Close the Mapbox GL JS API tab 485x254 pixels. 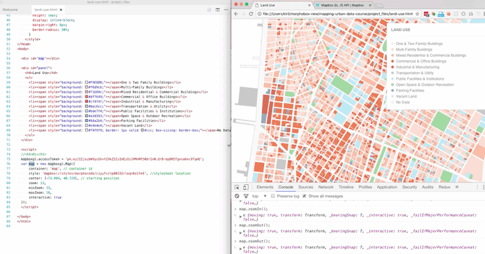[x=370, y=6]
